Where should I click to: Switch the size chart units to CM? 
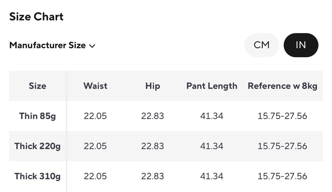point(261,45)
